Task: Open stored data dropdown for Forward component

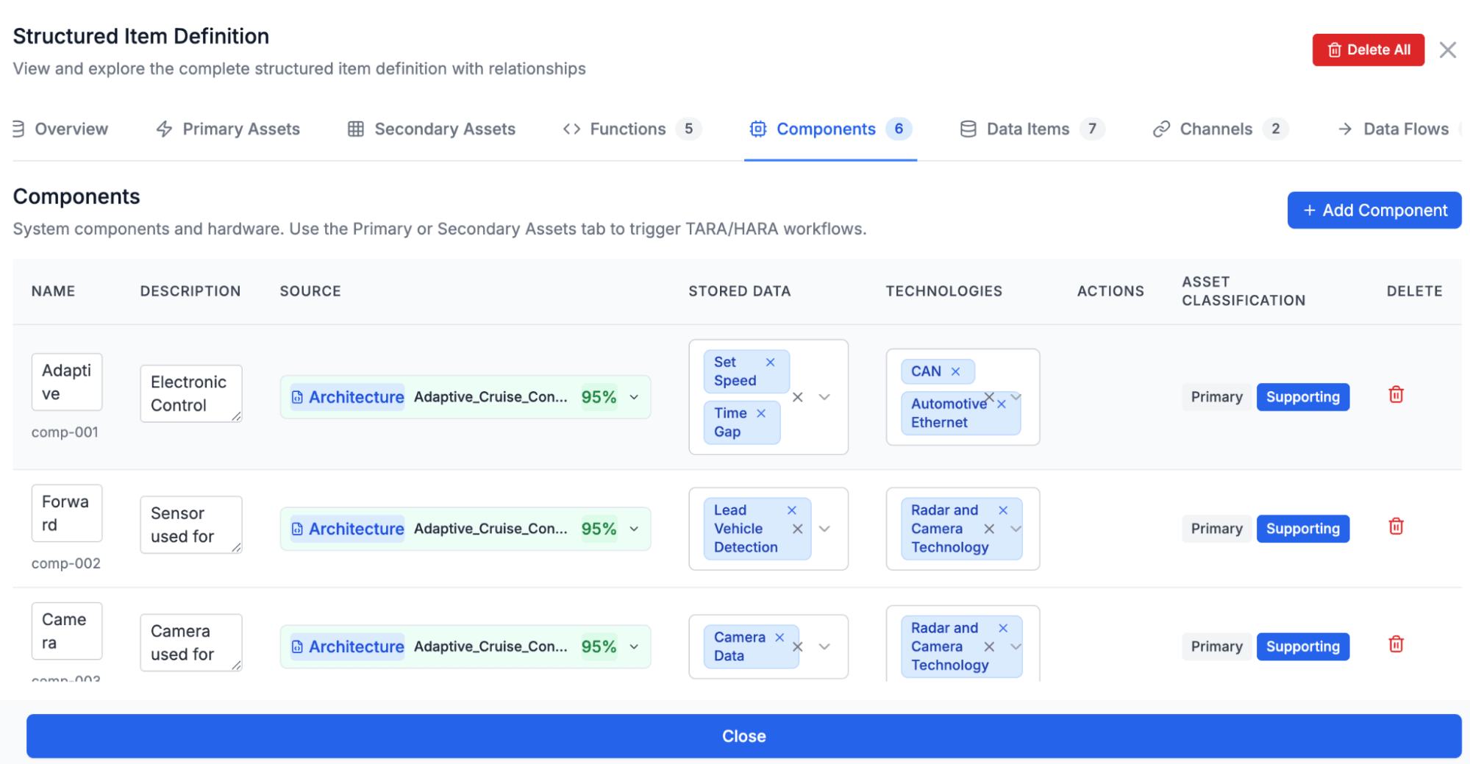Action: [x=824, y=529]
